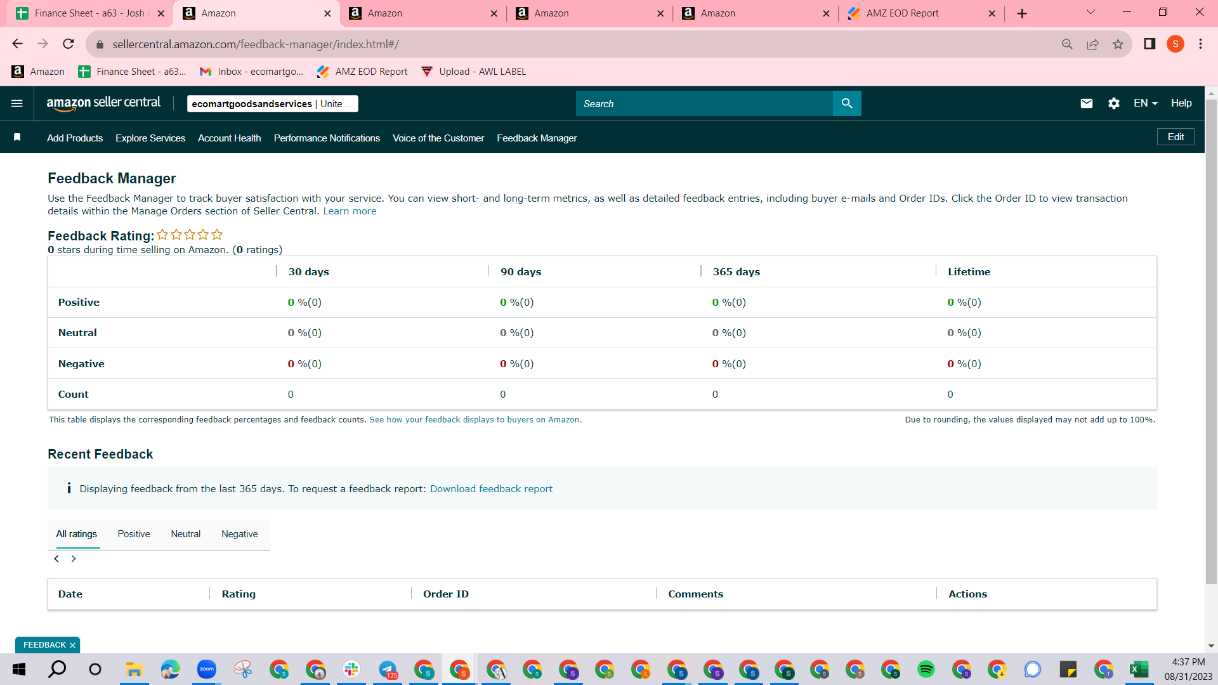The image size is (1218, 685).
Task: Open the settings gear icon
Action: coord(1114,103)
